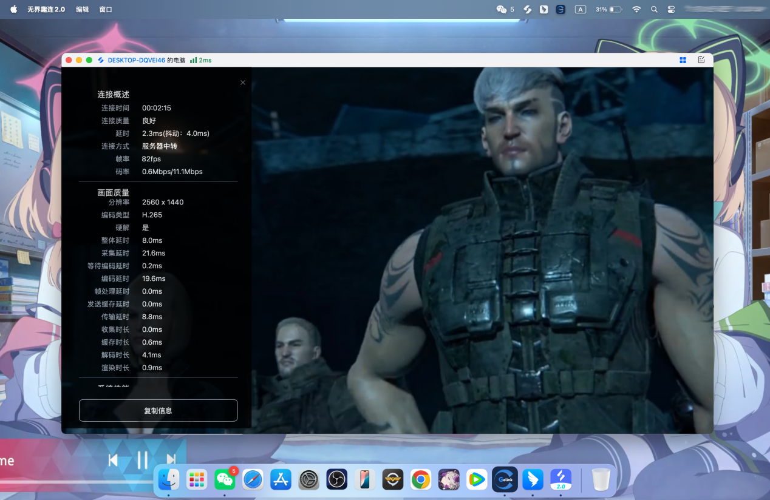Click the blue logo beside DESKTOP-DQVEI46 title
The width and height of the screenshot is (770, 500).
(x=101, y=60)
